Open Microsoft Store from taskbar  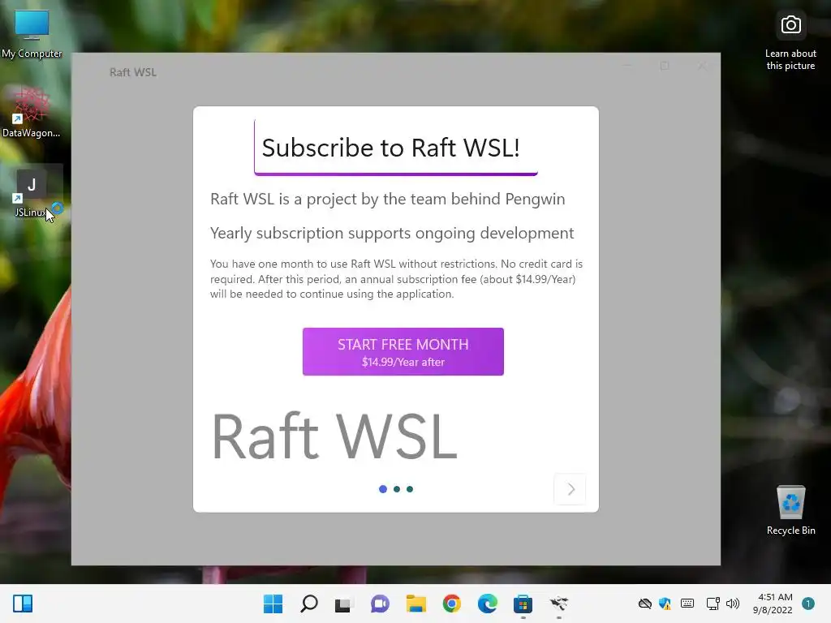click(523, 604)
